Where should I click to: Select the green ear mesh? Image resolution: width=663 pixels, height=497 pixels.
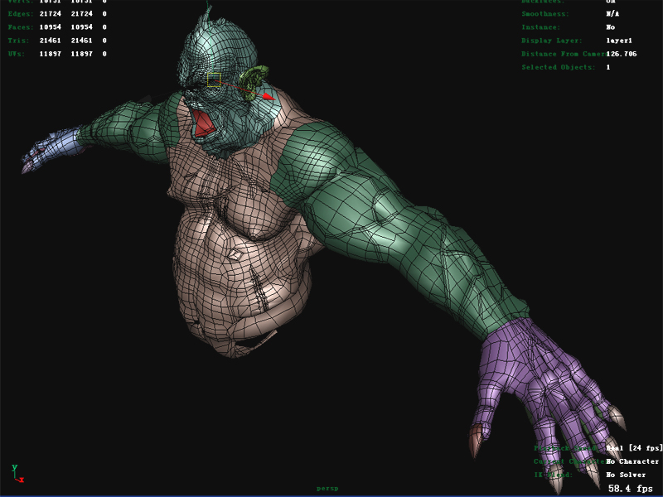[254, 81]
